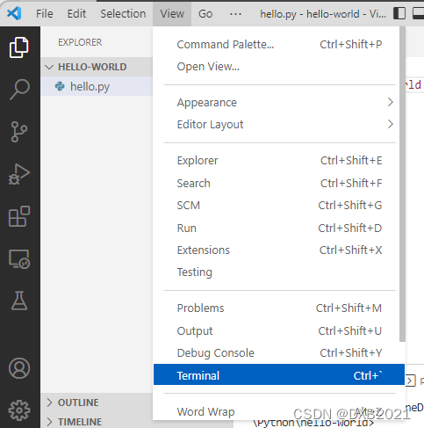
Task: Click the Python icon next to hello.py
Action: (x=60, y=86)
